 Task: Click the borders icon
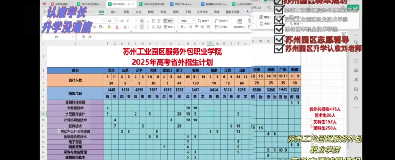click(x=100, y=27)
